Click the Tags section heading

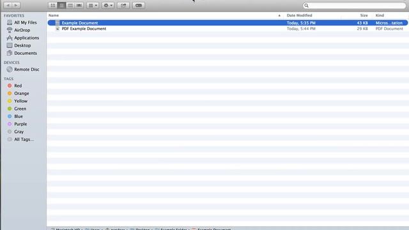point(8,79)
